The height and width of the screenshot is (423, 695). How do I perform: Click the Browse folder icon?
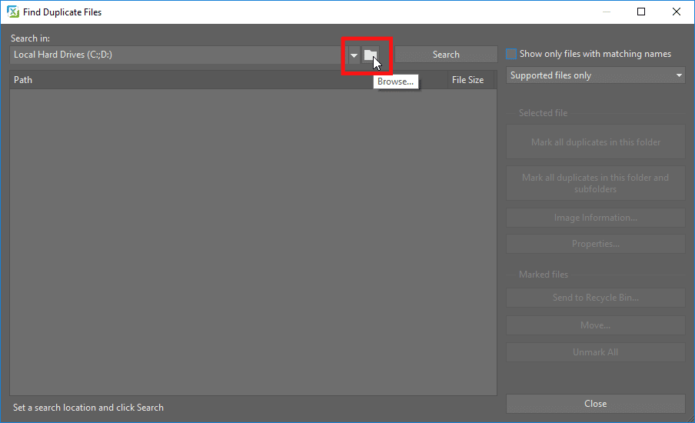tap(371, 55)
